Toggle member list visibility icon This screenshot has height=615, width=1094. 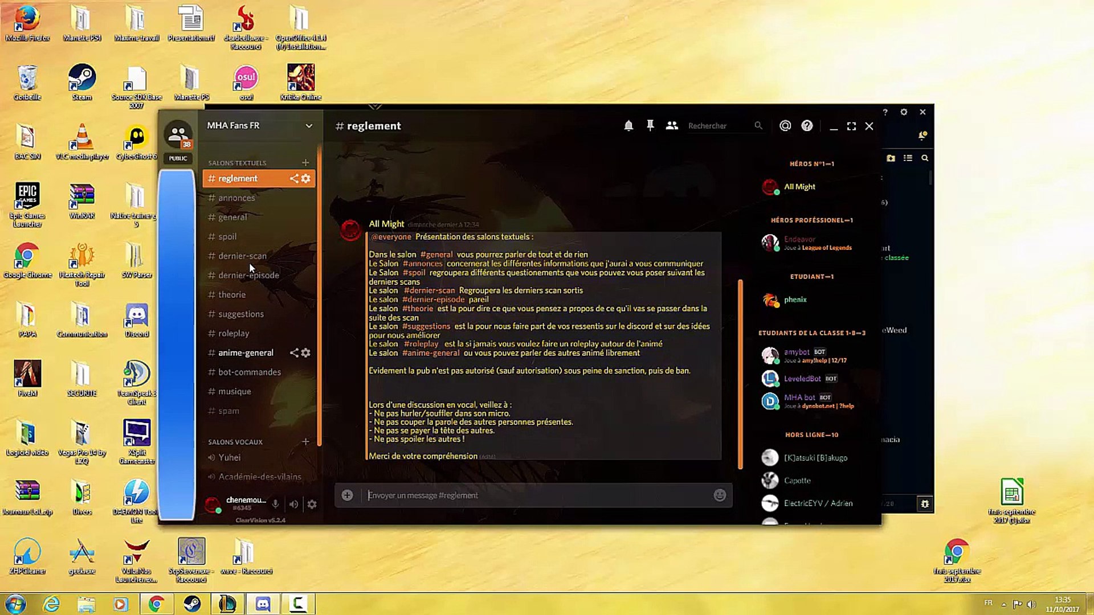672,126
